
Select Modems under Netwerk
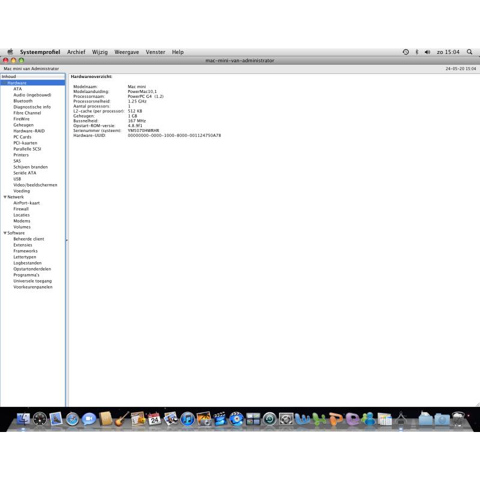point(22,221)
